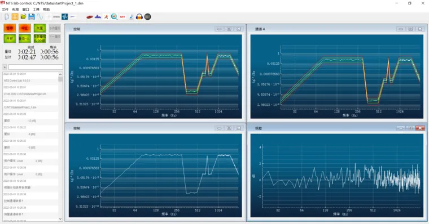
Task: Click the green 测量 measure button
Action: click(x=40, y=28)
